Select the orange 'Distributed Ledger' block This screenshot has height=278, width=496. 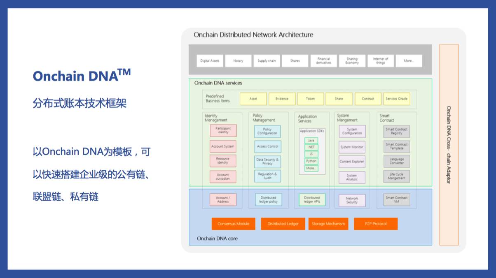(283, 224)
